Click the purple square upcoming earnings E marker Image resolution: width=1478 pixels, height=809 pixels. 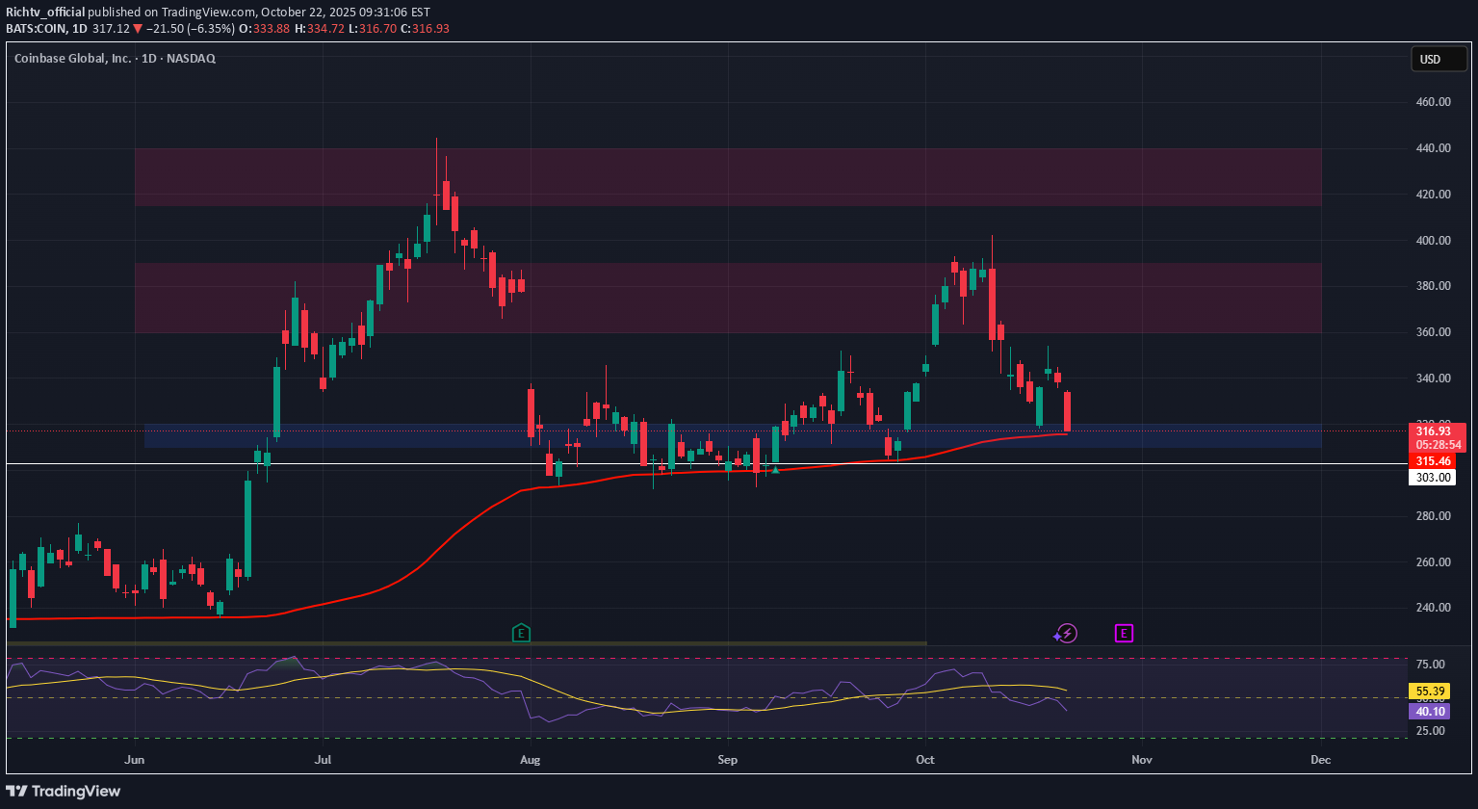(x=1124, y=633)
